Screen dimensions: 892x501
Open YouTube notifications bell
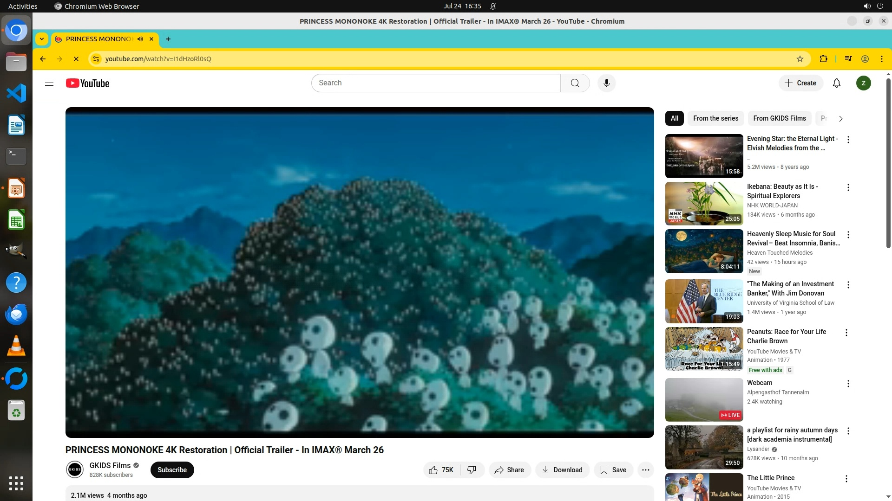836,83
